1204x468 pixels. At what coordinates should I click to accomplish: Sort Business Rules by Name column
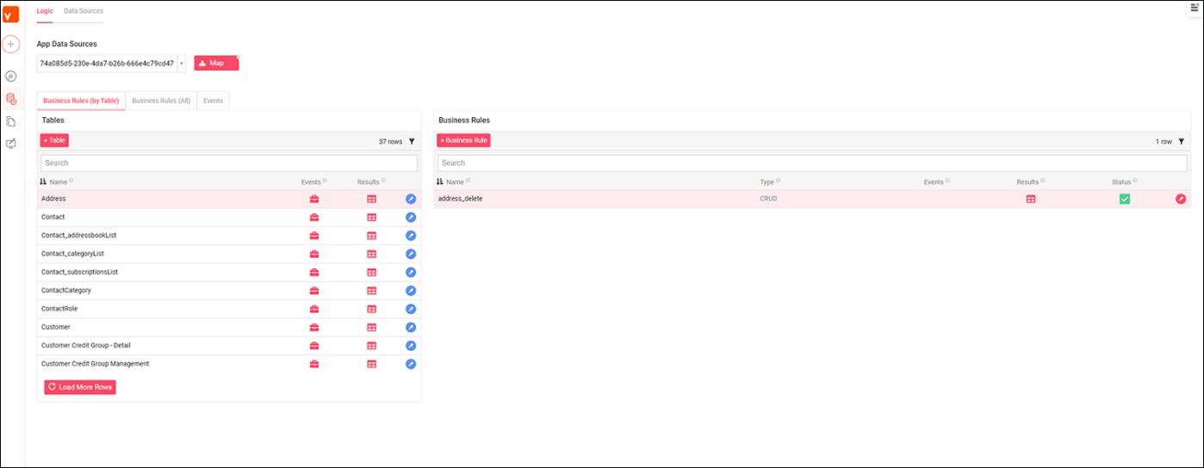[x=455, y=182]
